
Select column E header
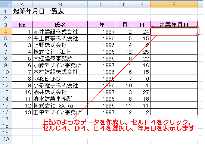[x=142, y=4]
